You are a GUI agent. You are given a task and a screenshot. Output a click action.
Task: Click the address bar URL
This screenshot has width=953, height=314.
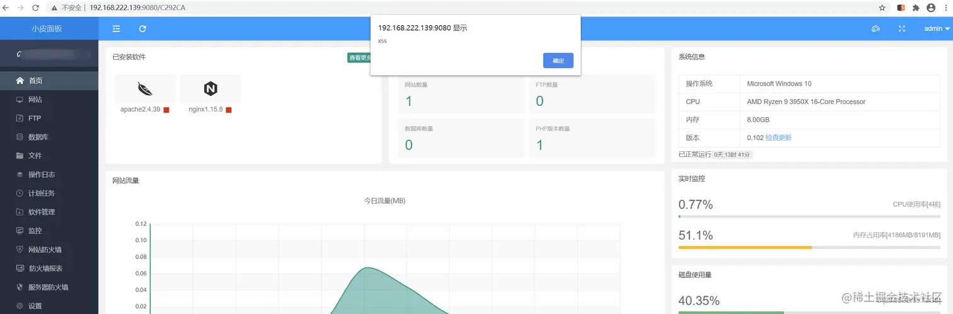point(137,8)
